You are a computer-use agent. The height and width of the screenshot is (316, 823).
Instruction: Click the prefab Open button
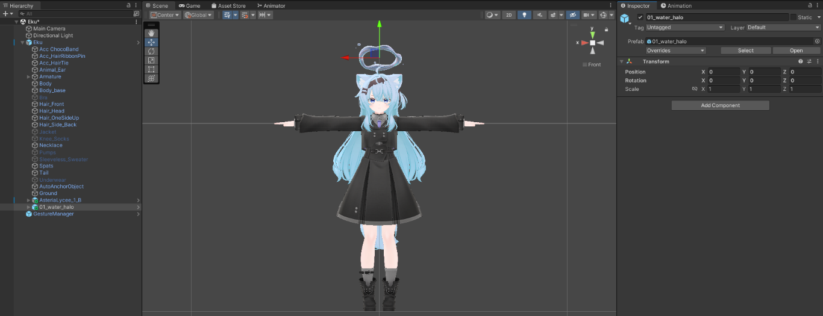tap(796, 51)
